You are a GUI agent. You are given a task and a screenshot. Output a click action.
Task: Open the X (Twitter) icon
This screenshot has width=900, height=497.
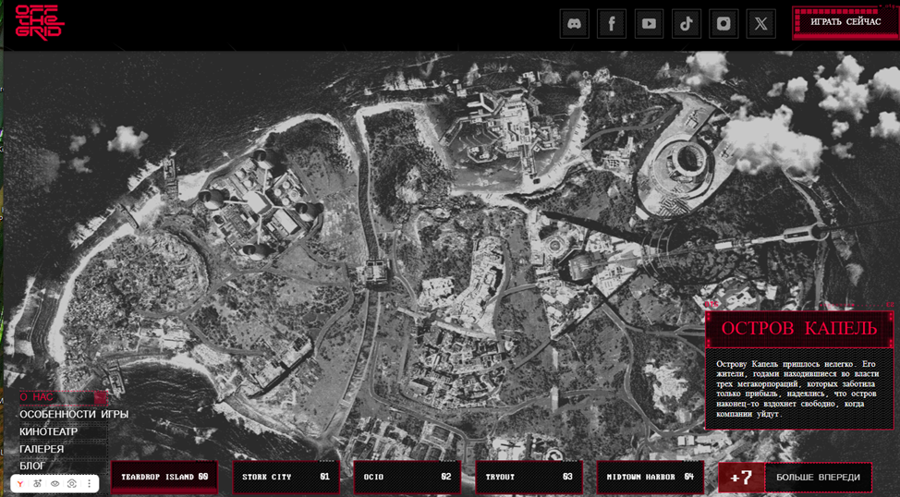click(x=760, y=23)
